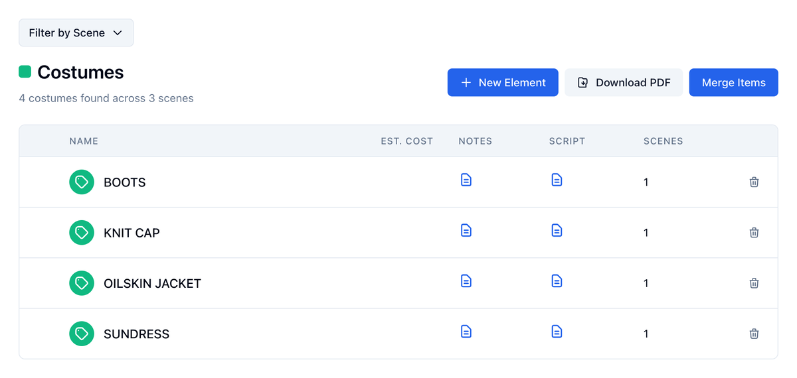Screen dimensions: 797x378
Task: Expand the Filter by Scene dropdown
Action: click(x=76, y=32)
